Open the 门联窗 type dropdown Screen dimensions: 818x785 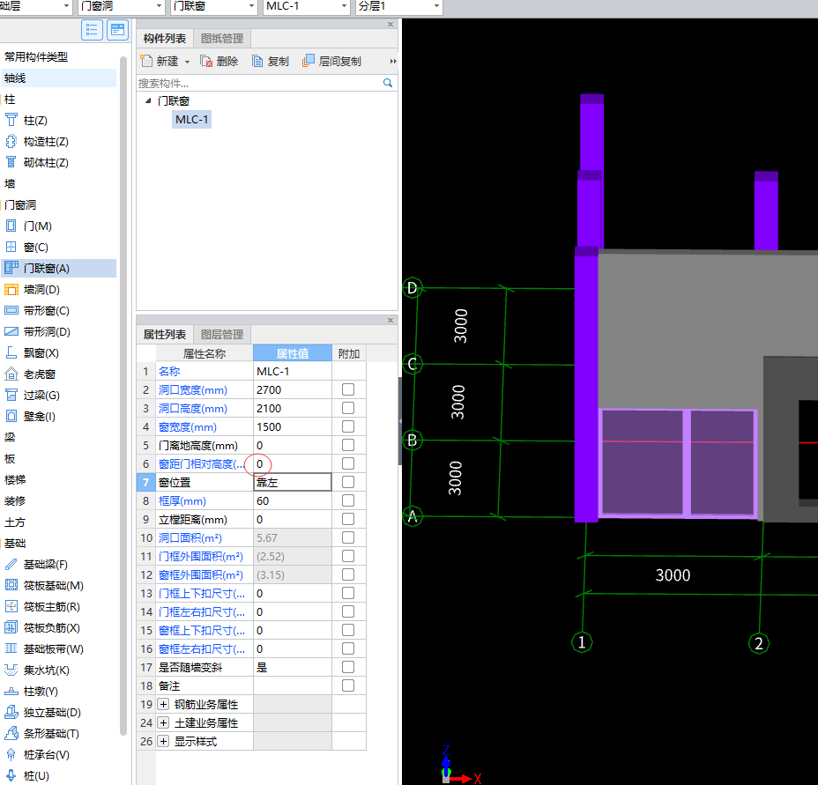tap(251, 6)
